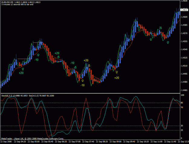Select the green down arrow beside the second green -10
Viewport: 189px width, 144px height.
(x=76, y=67)
